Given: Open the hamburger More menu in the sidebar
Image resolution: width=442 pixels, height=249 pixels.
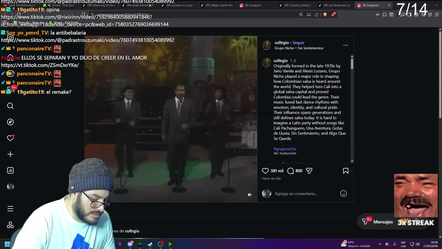Looking at the screenshot, I should coord(10,209).
